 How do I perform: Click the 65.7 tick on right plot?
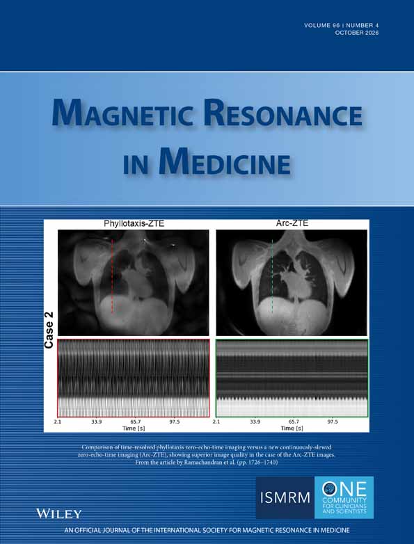pos(294,422)
